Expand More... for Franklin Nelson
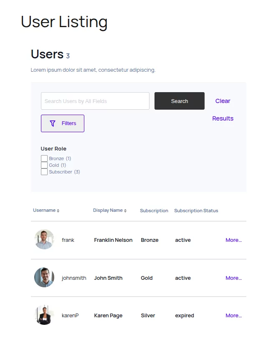Viewport: 276px width, 344px height. [233, 240]
